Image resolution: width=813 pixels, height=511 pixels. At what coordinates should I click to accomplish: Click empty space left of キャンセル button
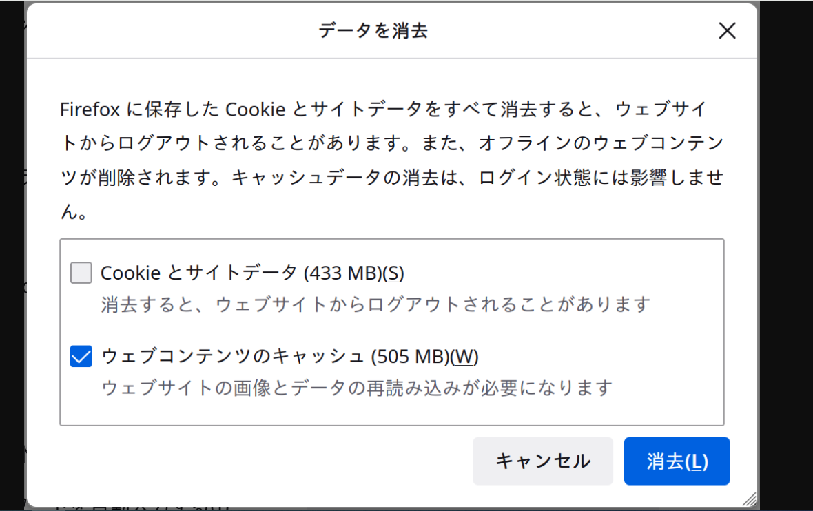coord(262,461)
